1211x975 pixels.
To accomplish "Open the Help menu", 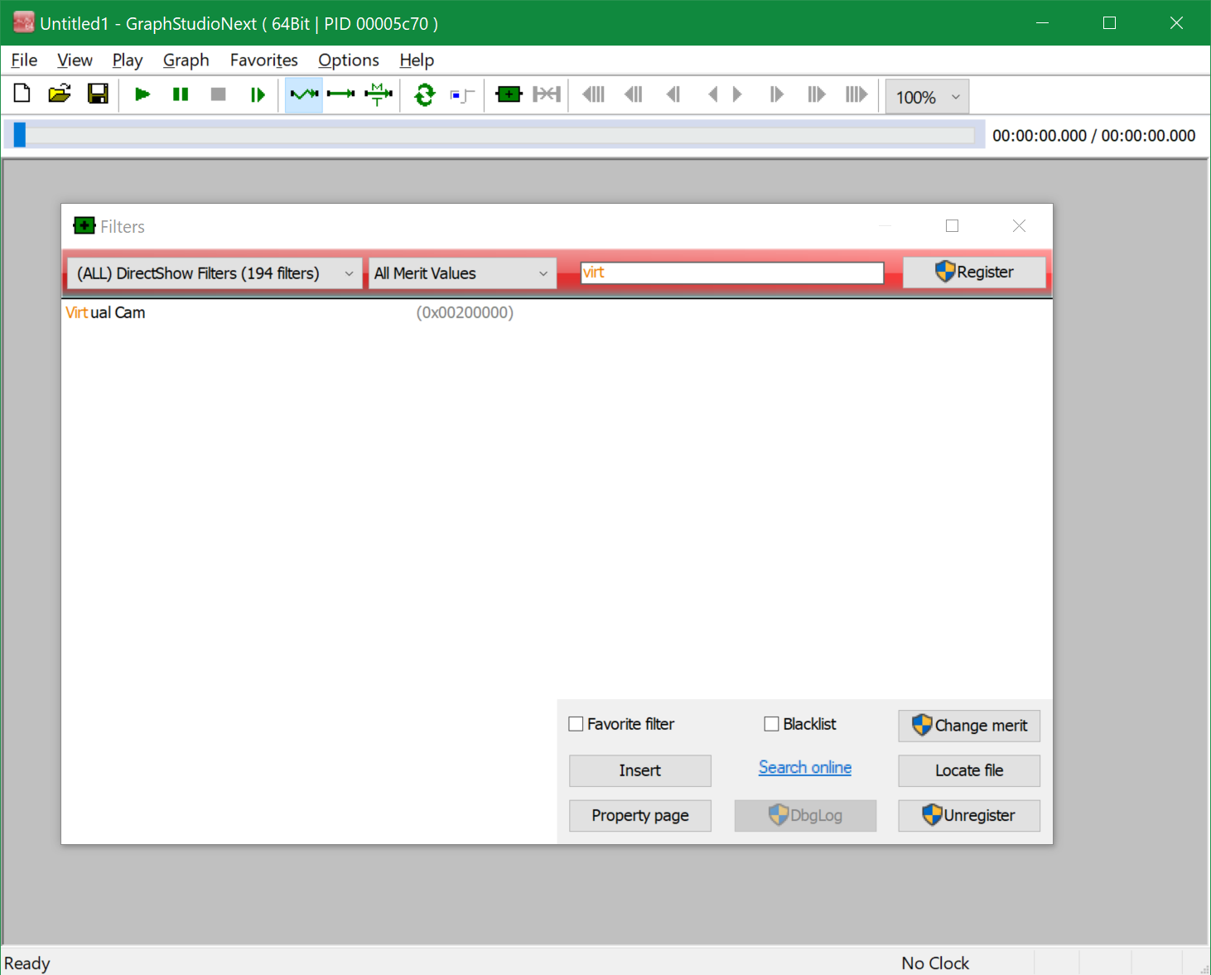I will pos(417,60).
